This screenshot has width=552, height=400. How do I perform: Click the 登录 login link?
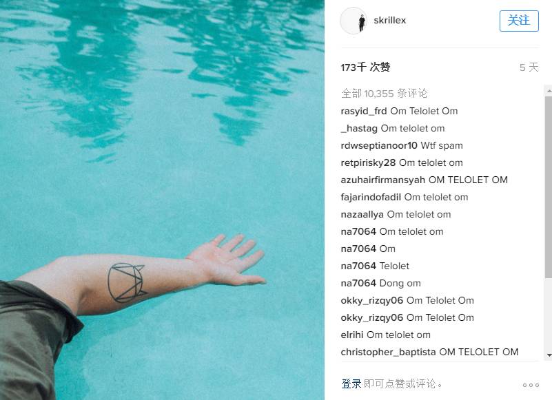[x=351, y=383]
